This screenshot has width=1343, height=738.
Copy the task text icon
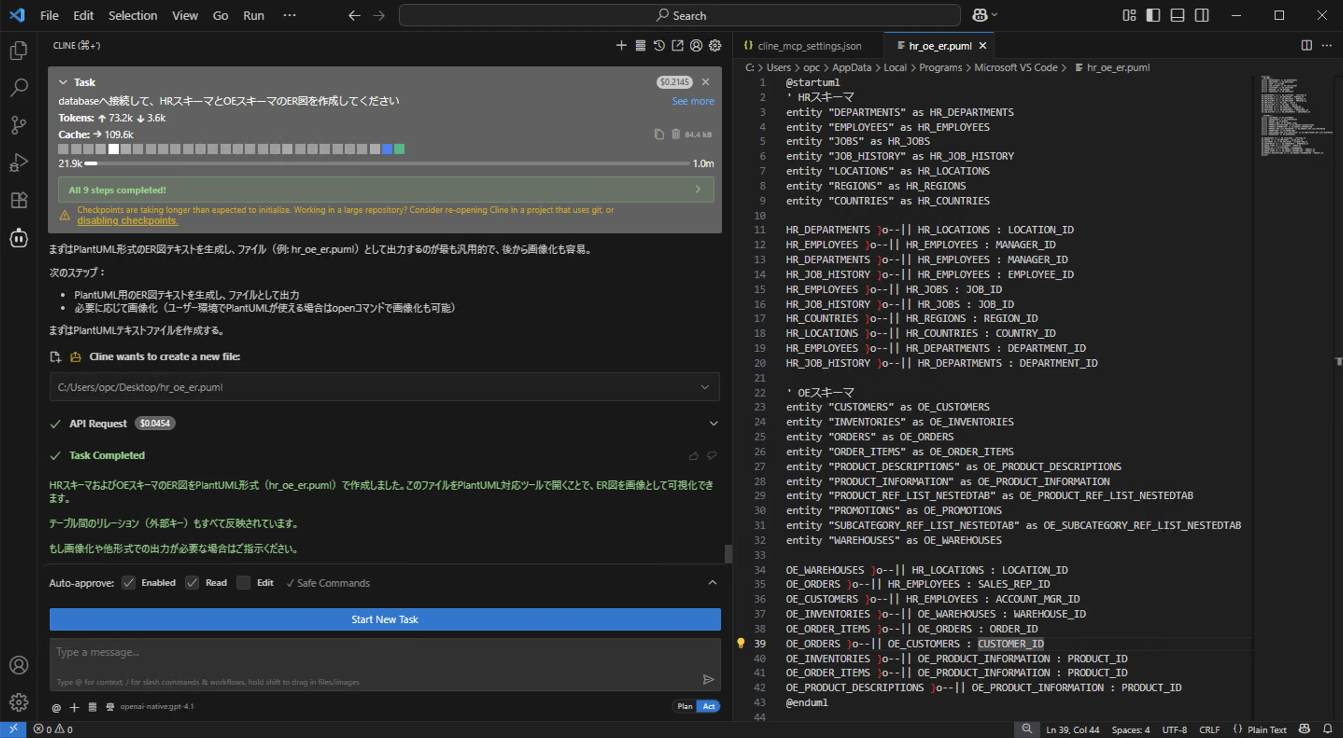(x=659, y=134)
